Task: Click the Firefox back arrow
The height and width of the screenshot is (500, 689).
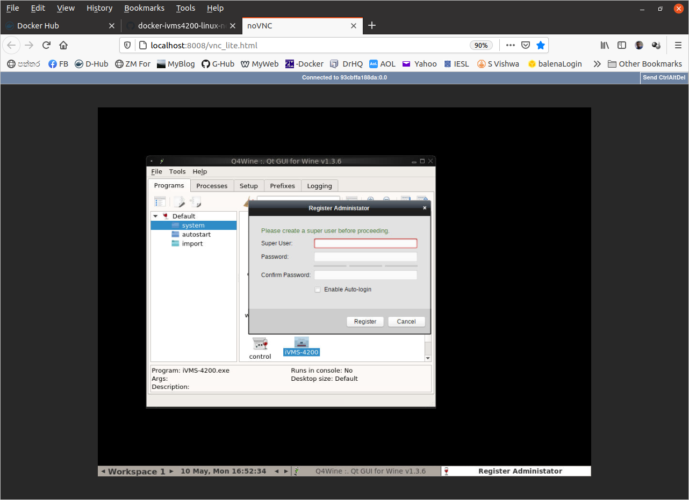Action: pos(12,45)
